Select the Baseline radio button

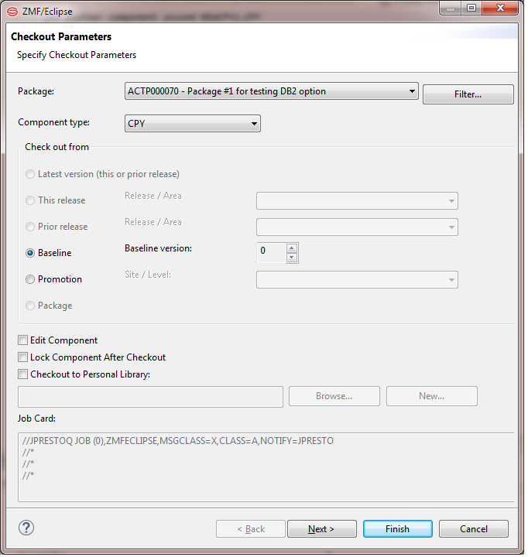[x=30, y=253]
